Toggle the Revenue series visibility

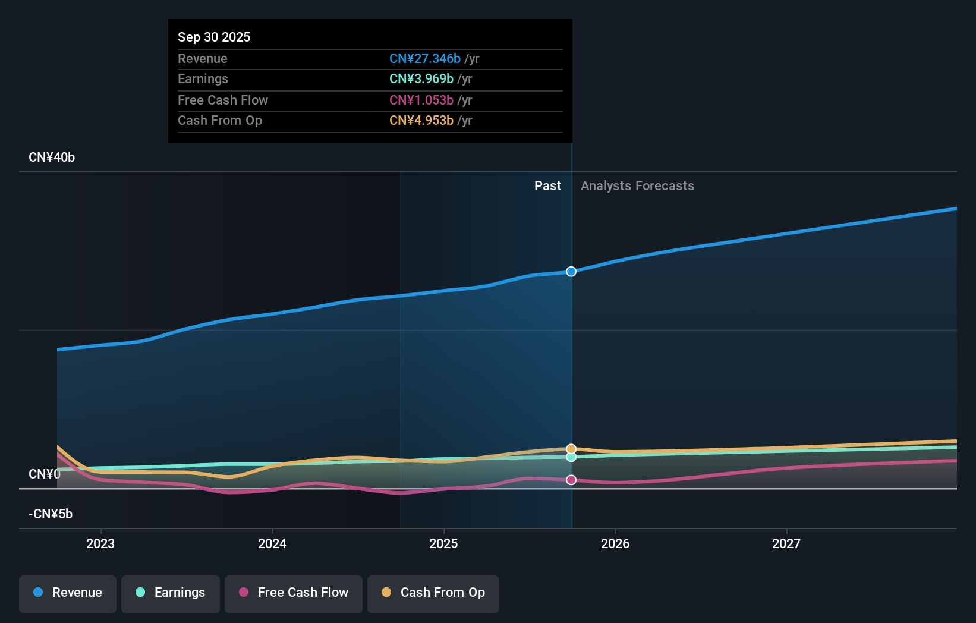click(x=67, y=593)
